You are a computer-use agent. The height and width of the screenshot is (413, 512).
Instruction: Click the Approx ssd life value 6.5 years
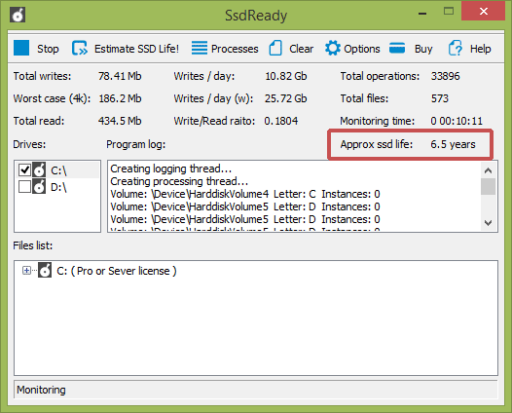pyautogui.click(x=453, y=144)
